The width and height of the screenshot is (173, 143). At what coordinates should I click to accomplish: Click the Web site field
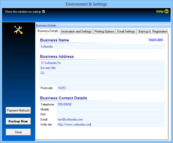pyautogui.click(x=110, y=124)
